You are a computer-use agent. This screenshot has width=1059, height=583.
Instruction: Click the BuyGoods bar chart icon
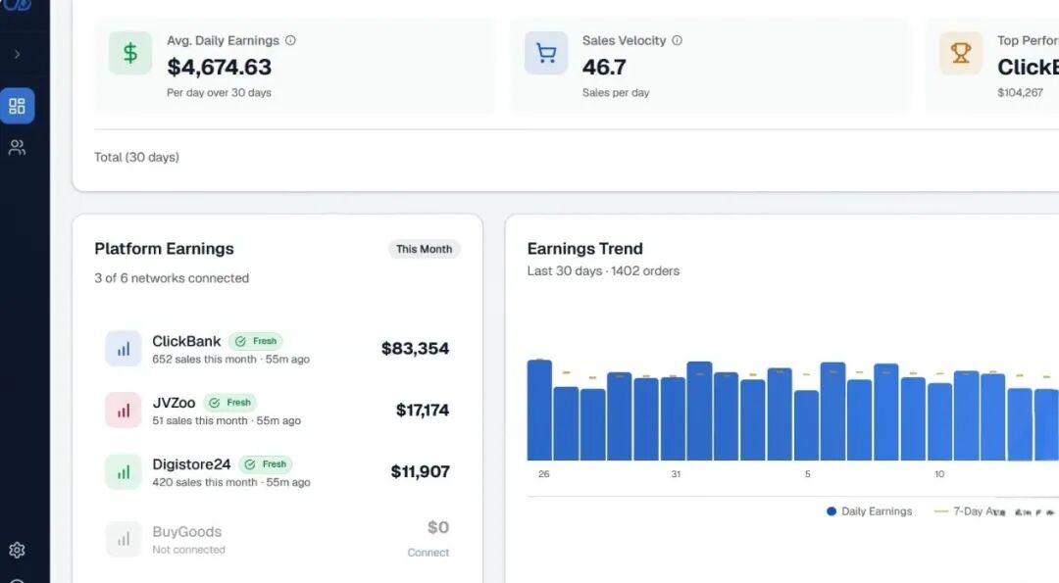(124, 539)
